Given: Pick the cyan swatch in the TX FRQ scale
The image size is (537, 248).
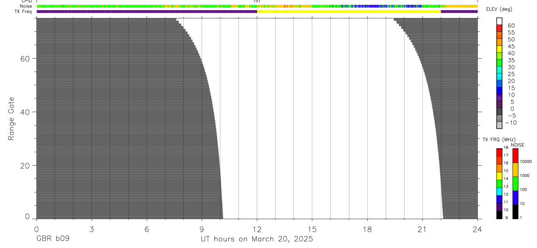Looking at the screenshot, I should (x=499, y=191).
